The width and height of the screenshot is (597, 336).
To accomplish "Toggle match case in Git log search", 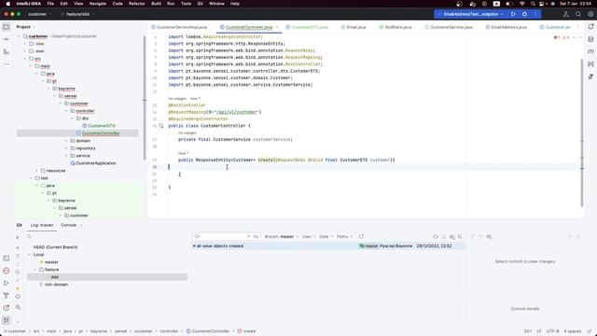I will 257,236.
